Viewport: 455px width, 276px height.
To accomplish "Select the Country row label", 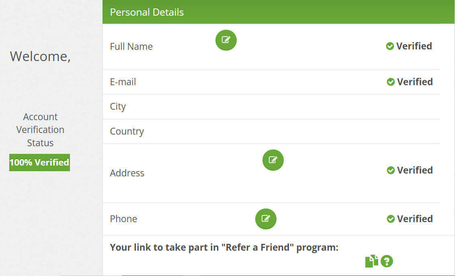I will 127,131.
